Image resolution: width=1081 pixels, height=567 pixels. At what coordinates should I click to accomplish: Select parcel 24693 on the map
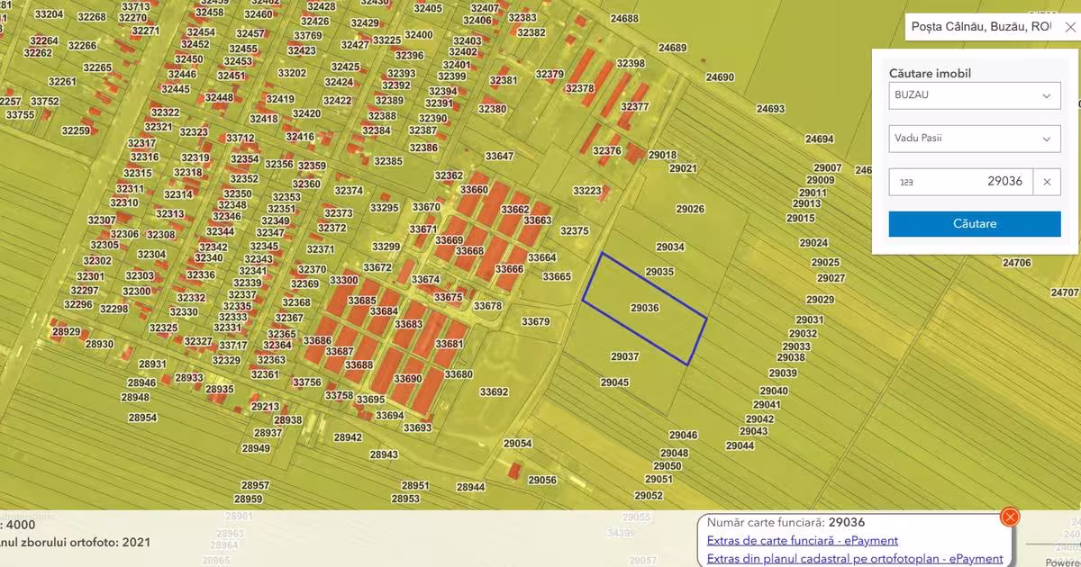pyautogui.click(x=770, y=109)
